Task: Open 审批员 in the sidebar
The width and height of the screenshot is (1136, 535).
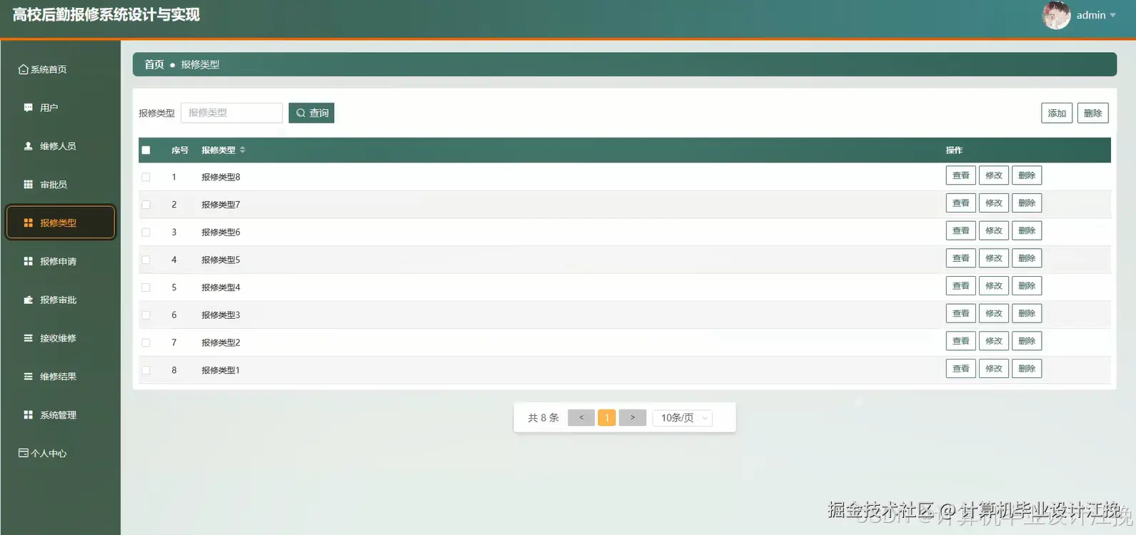Action: tap(54, 185)
